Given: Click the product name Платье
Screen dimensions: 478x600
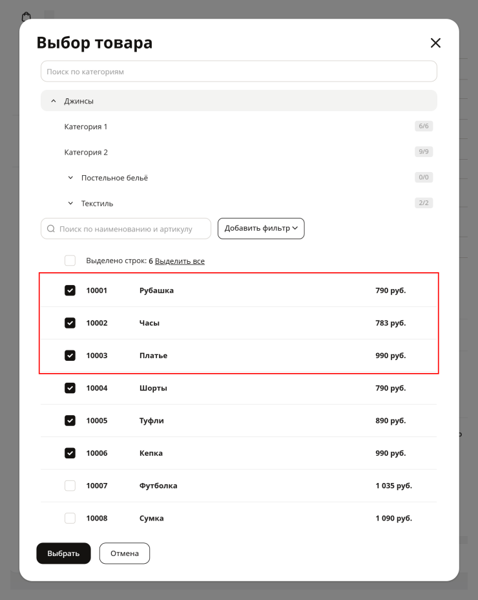Looking at the screenshot, I should (153, 356).
